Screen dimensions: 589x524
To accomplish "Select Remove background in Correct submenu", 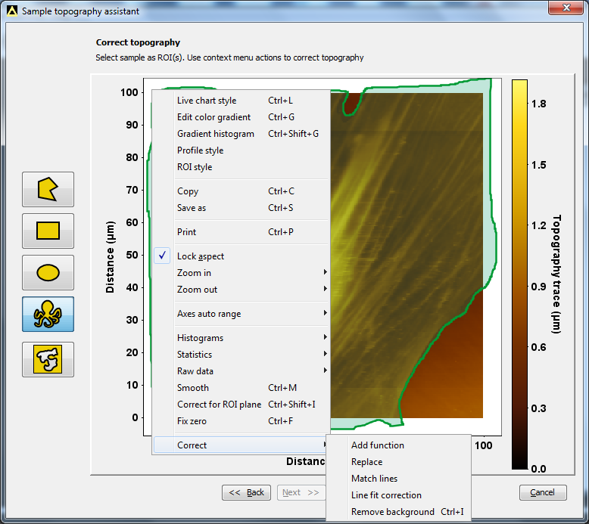I will pos(393,512).
